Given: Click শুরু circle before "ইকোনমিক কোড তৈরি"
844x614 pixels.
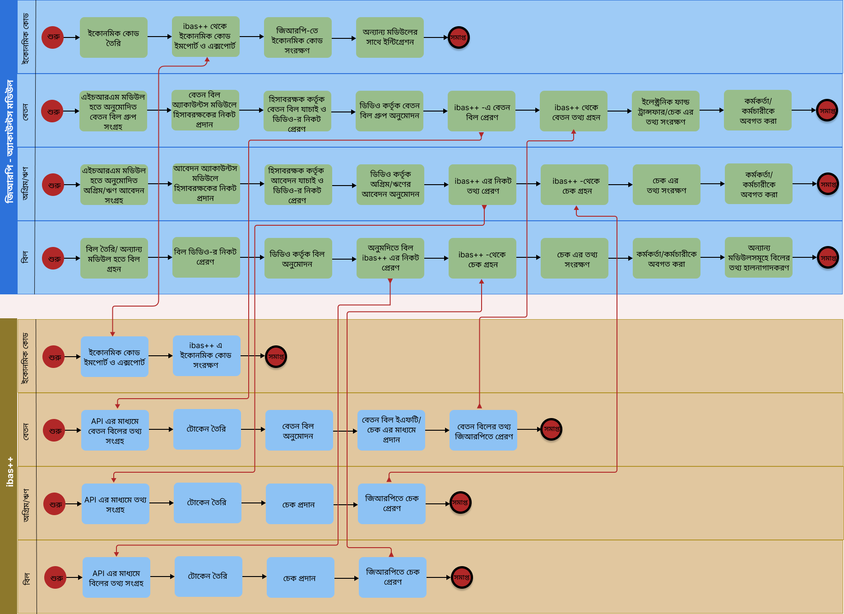Looking at the screenshot, I should click(x=53, y=37).
